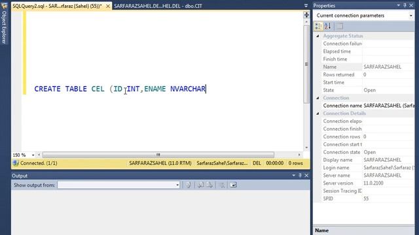Sort properties alphabetically

[x=328, y=26]
